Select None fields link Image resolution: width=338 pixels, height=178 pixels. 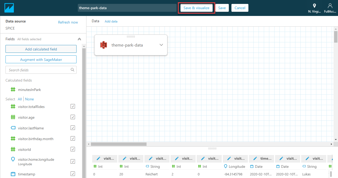(x=30, y=99)
